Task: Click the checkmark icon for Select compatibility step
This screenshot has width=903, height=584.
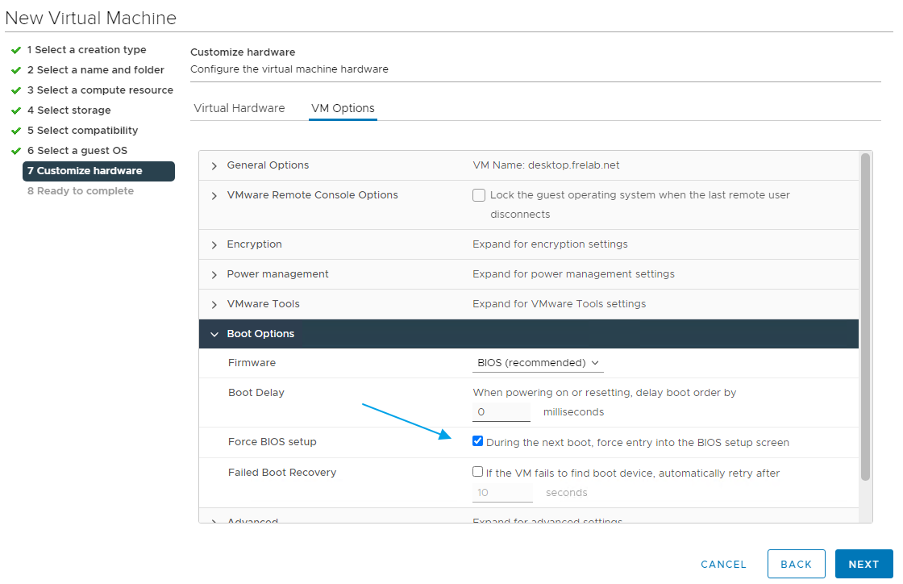Action: tap(16, 131)
